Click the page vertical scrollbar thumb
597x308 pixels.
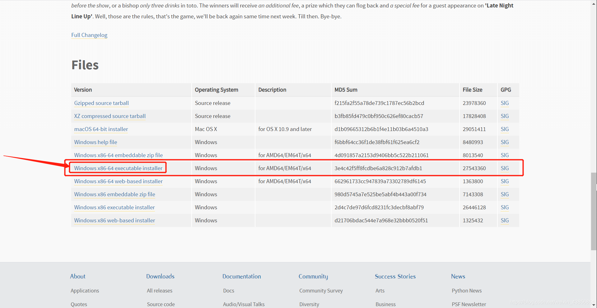point(594,211)
